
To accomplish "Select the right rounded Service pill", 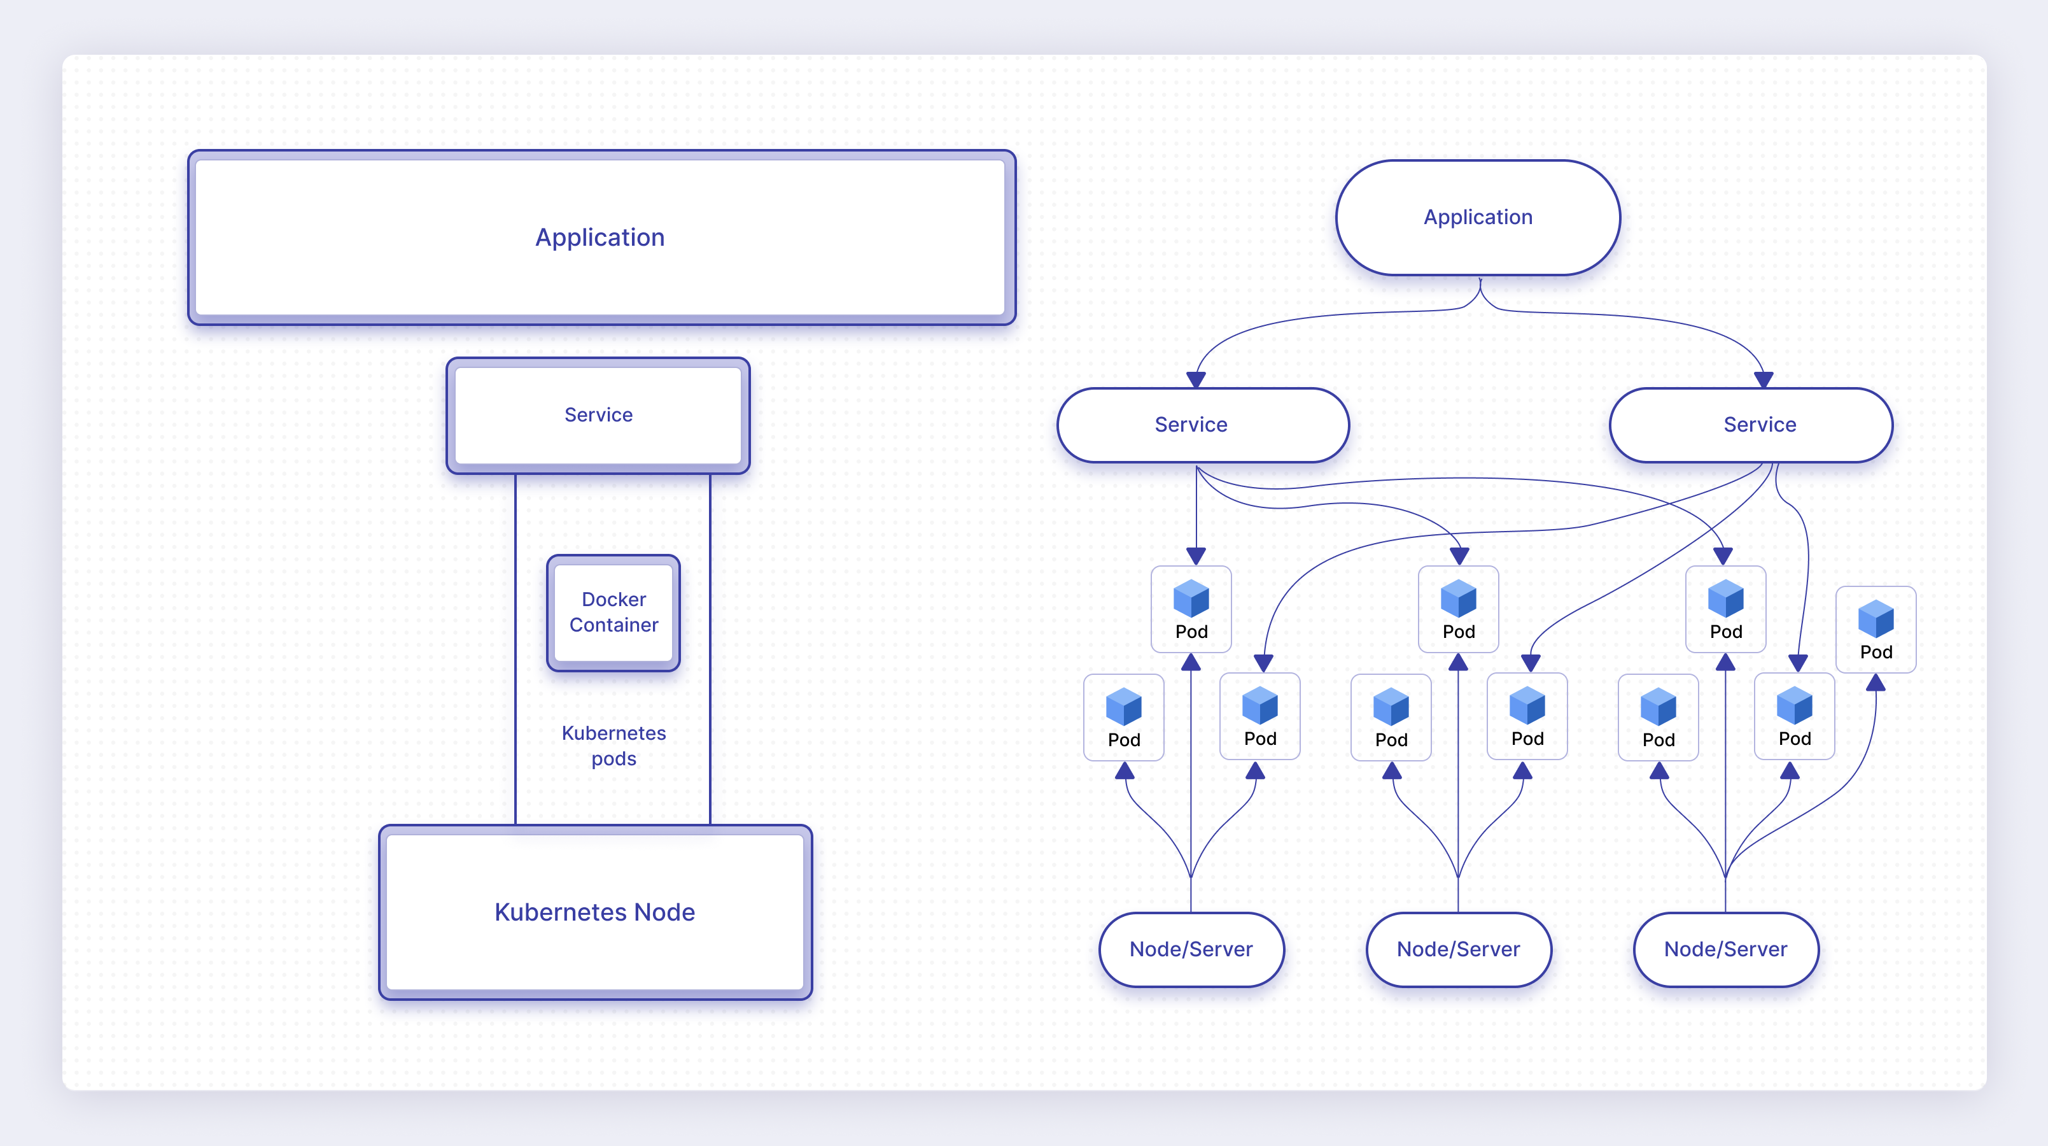I will tap(1751, 425).
